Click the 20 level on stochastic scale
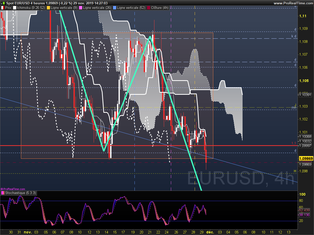The image size is (314, 235). 301,221
